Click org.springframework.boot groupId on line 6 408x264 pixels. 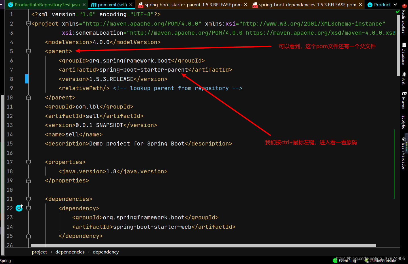pyautogui.click(x=130, y=61)
